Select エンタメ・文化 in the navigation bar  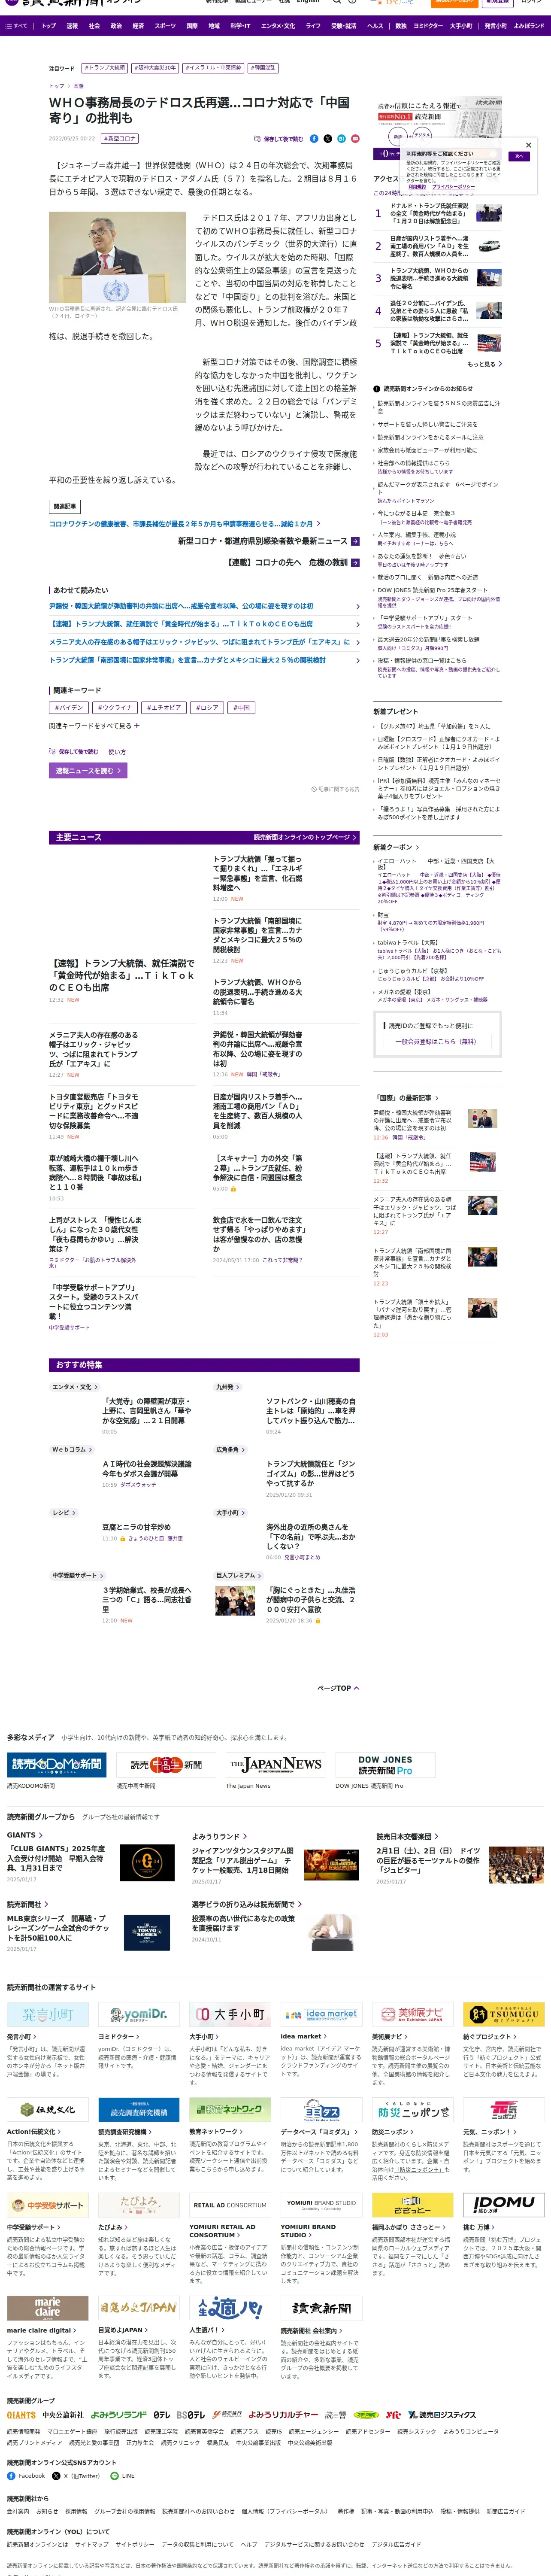[x=278, y=26]
